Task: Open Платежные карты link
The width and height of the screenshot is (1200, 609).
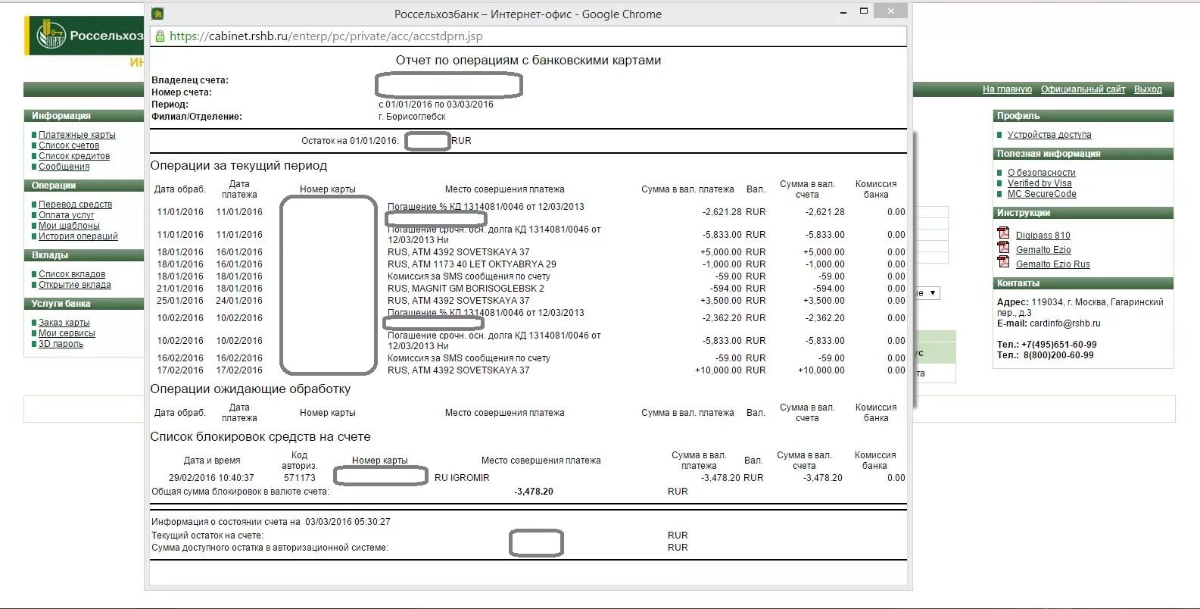Action: [77, 135]
